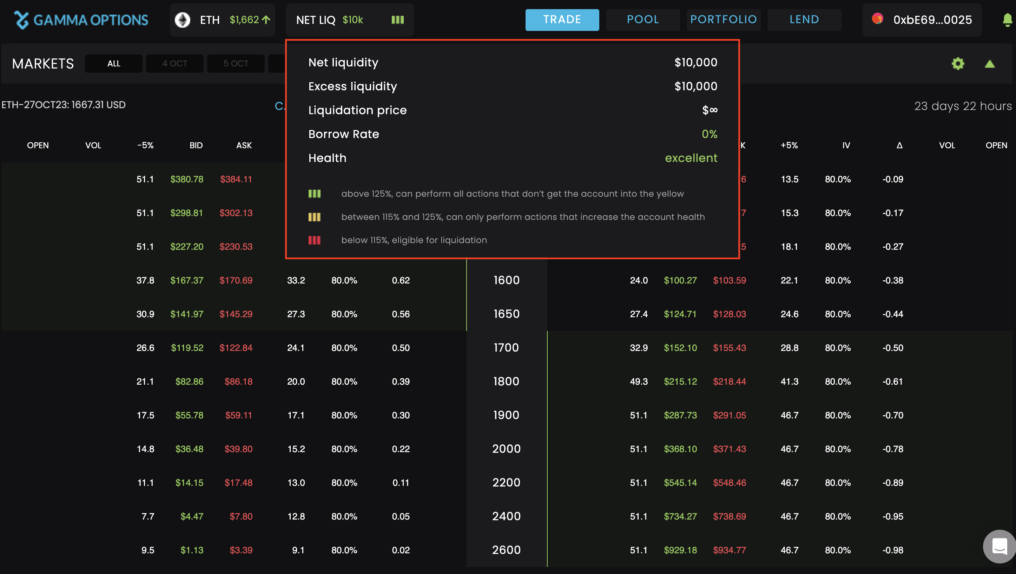Collapse the Markets panel with green triangle
Image resolution: width=1016 pixels, height=574 pixels.
point(990,64)
